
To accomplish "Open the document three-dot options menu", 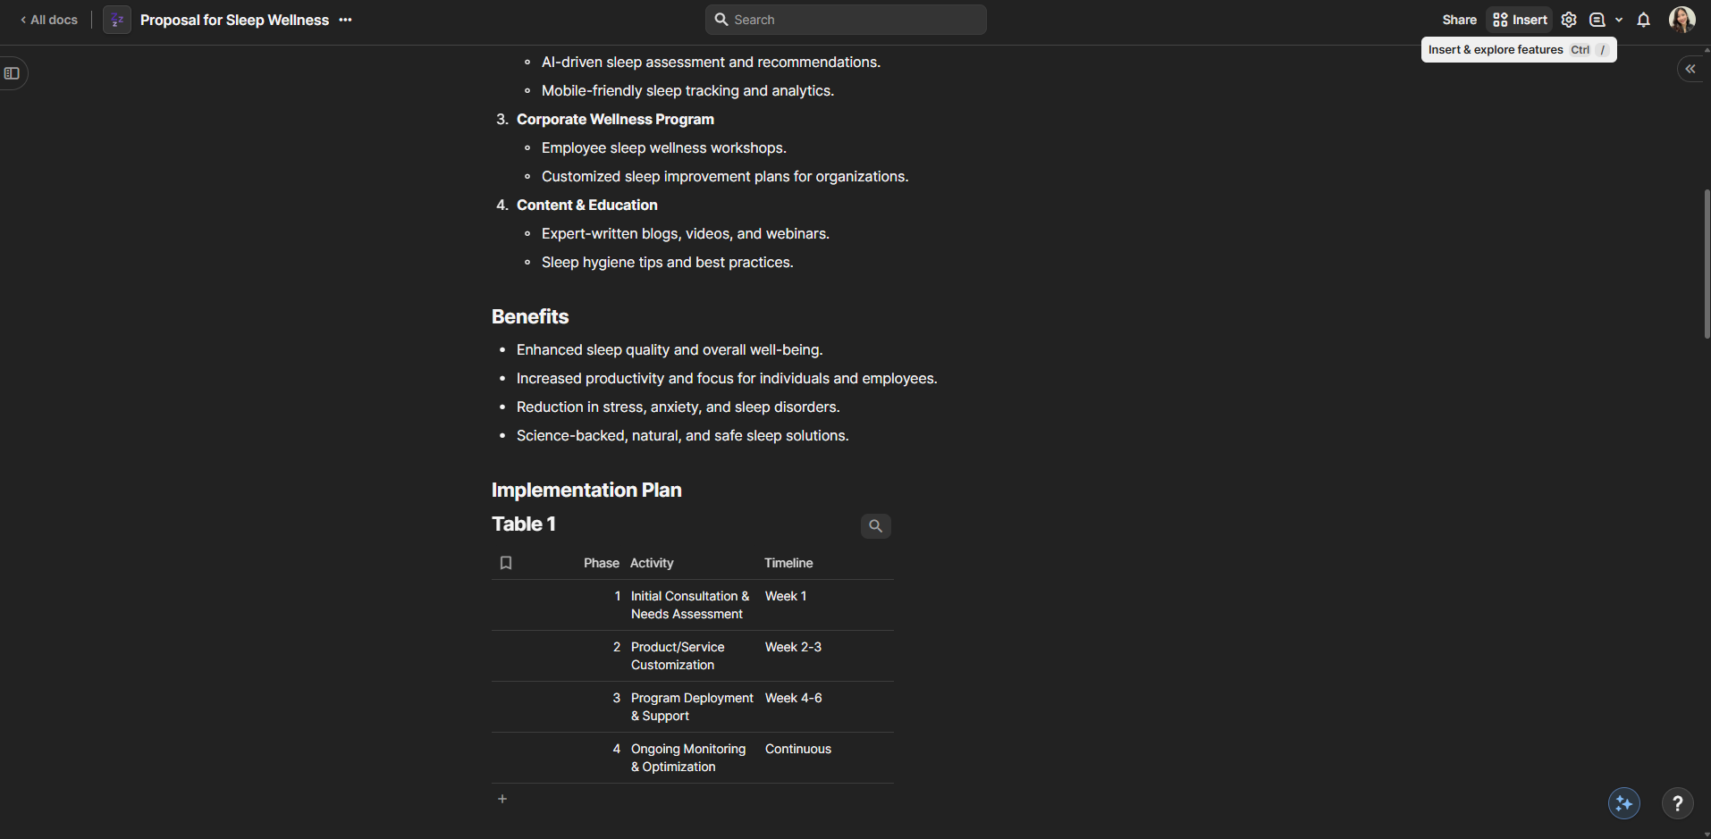I will click(x=346, y=20).
